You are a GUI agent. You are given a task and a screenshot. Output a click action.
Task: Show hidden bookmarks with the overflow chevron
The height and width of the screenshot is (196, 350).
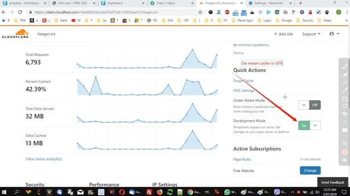pyautogui.click(x=346, y=21)
